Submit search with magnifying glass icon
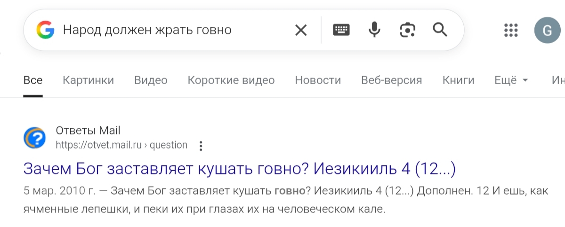565x227 pixels. 440,30
